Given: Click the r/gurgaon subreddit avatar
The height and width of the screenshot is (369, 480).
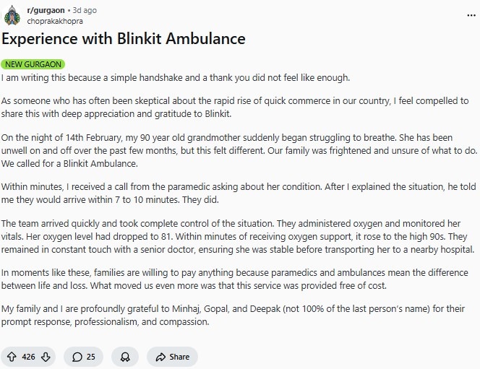Looking at the screenshot, I should 12,15.
